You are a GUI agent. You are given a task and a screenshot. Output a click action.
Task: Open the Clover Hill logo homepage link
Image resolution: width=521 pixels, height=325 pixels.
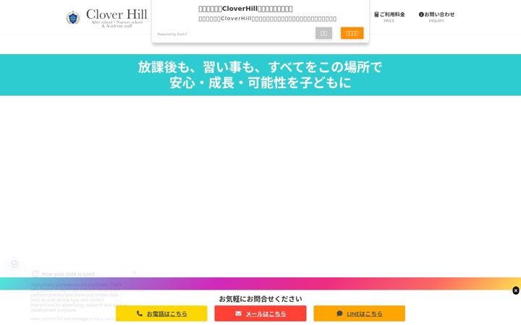(x=106, y=17)
